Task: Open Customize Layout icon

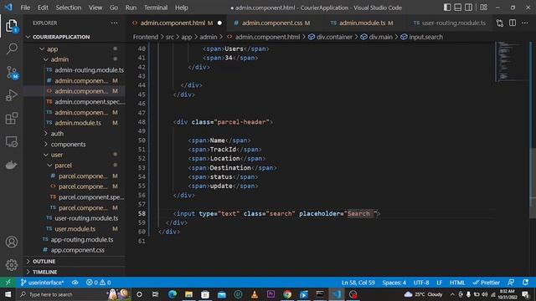Action: (x=483, y=8)
